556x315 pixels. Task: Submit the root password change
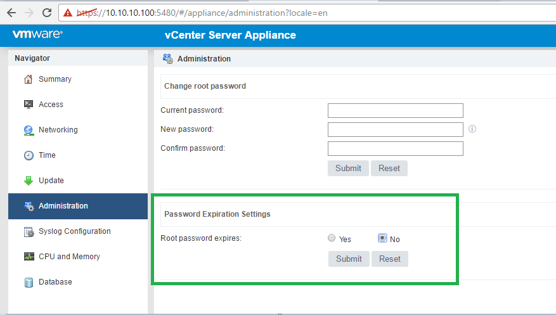tap(348, 169)
